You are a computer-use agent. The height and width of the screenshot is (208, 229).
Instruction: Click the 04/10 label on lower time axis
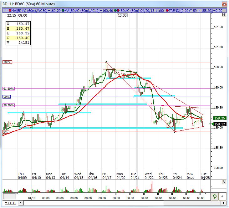click(32, 198)
